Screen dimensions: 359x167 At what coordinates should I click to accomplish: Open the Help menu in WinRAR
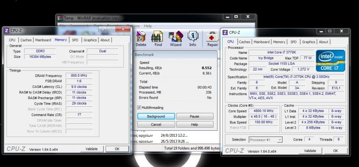pos(148,26)
